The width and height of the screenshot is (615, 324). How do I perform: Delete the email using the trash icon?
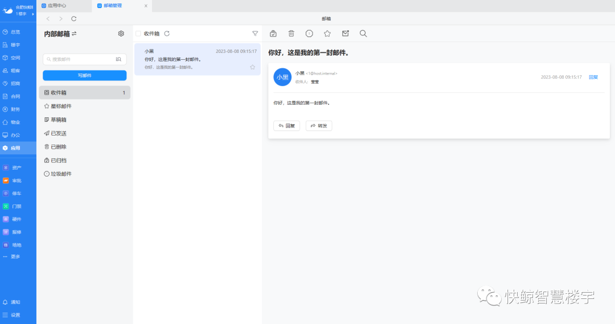coord(291,34)
